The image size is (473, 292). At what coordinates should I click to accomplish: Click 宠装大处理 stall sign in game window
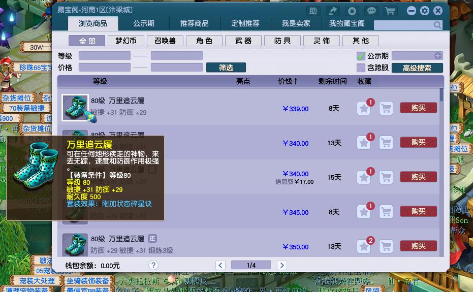click(37, 281)
